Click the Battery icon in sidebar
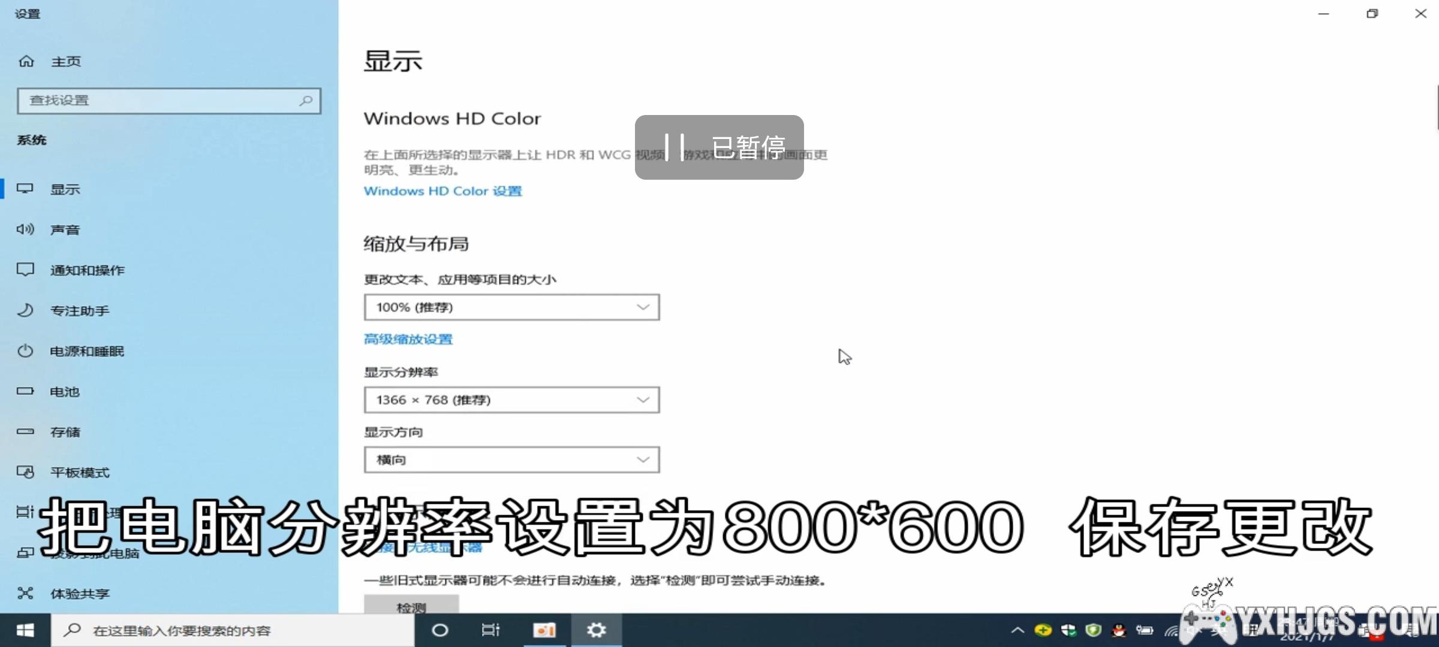This screenshot has width=1439, height=647. tap(25, 391)
